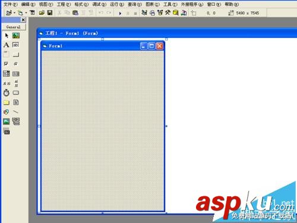Click the General tab in the toolbox

[x=14, y=27]
